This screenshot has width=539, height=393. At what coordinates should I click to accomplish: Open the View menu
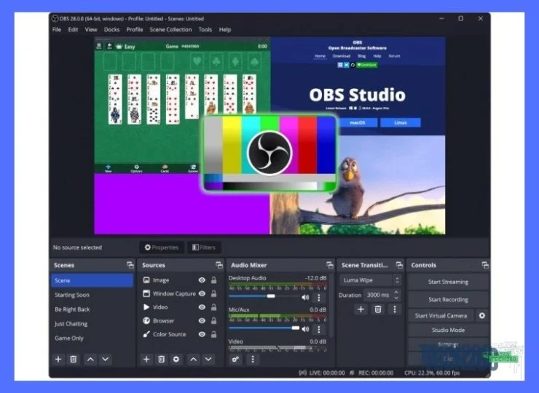coord(91,30)
